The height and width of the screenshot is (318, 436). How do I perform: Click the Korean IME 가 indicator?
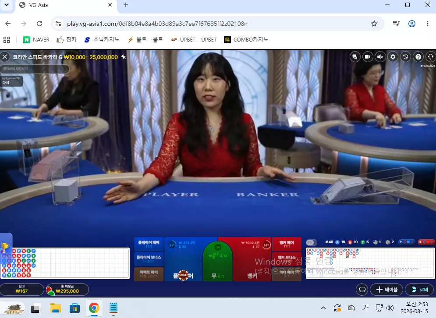[365, 308]
